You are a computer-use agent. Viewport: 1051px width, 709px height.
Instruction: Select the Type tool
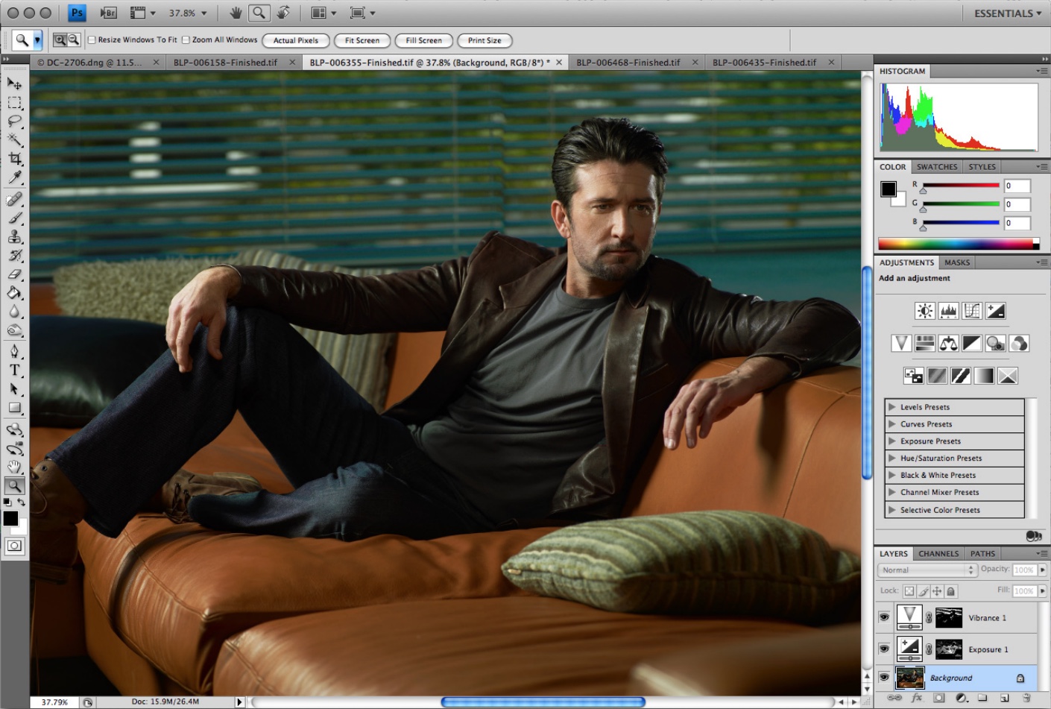click(15, 370)
